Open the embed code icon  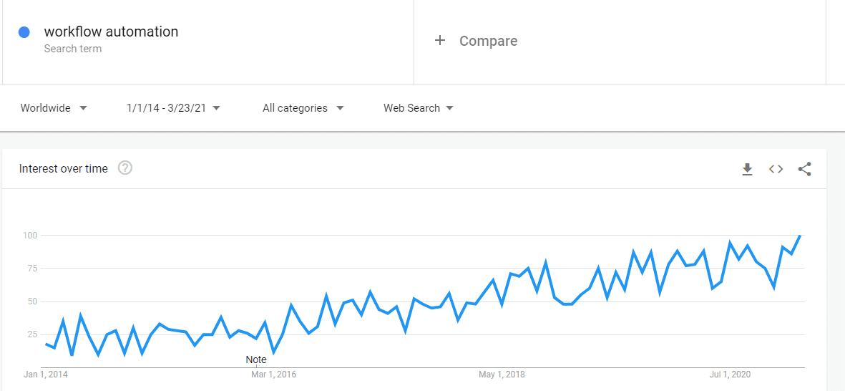(x=776, y=169)
